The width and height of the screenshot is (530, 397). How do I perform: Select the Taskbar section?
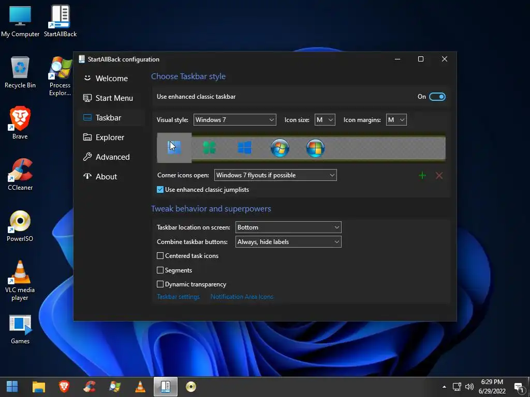pyautogui.click(x=111, y=117)
